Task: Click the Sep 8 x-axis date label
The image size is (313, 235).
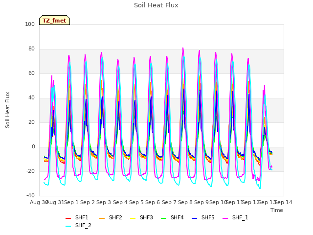Action: point(185,202)
